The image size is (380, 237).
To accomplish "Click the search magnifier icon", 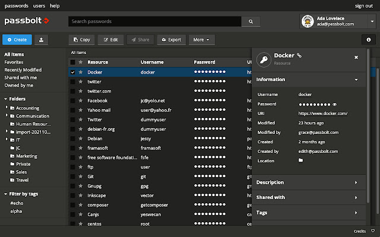I will (x=251, y=21).
